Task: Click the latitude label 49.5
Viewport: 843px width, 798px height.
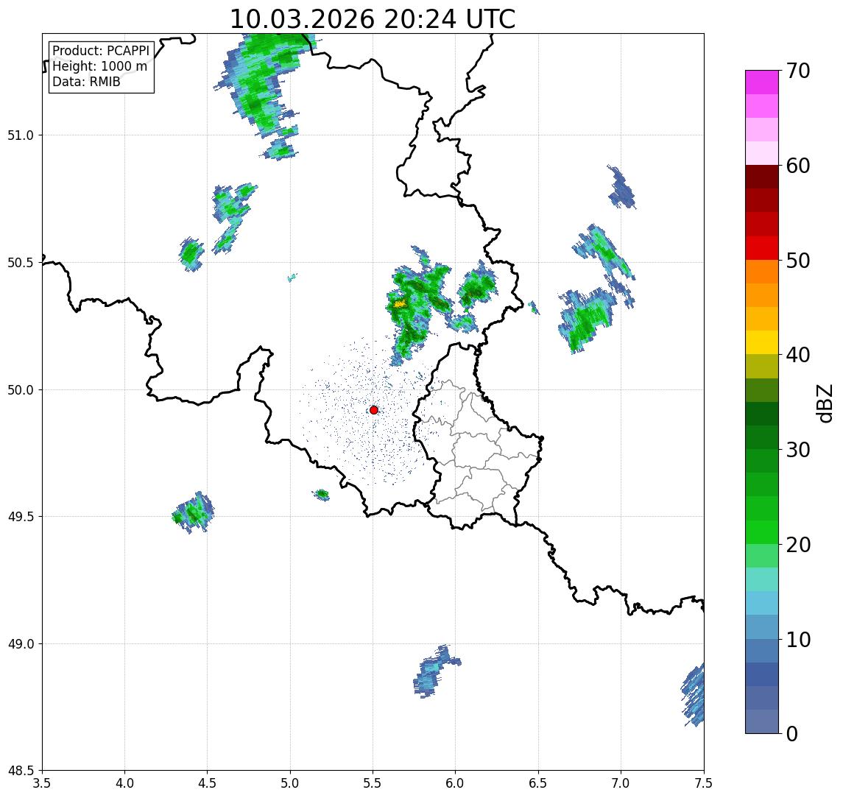Action: [x=21, y=517]
